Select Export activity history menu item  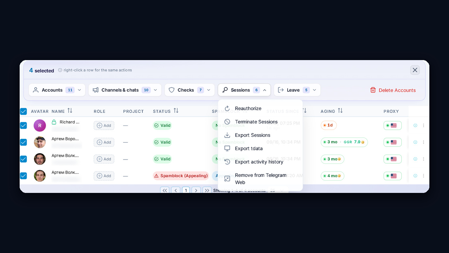260,162
